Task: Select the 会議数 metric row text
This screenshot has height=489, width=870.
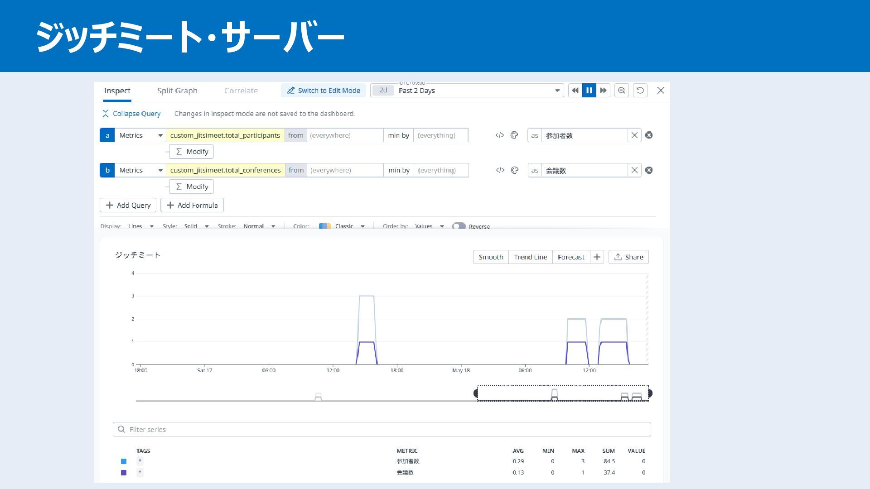Action: [x=405, y=473]
